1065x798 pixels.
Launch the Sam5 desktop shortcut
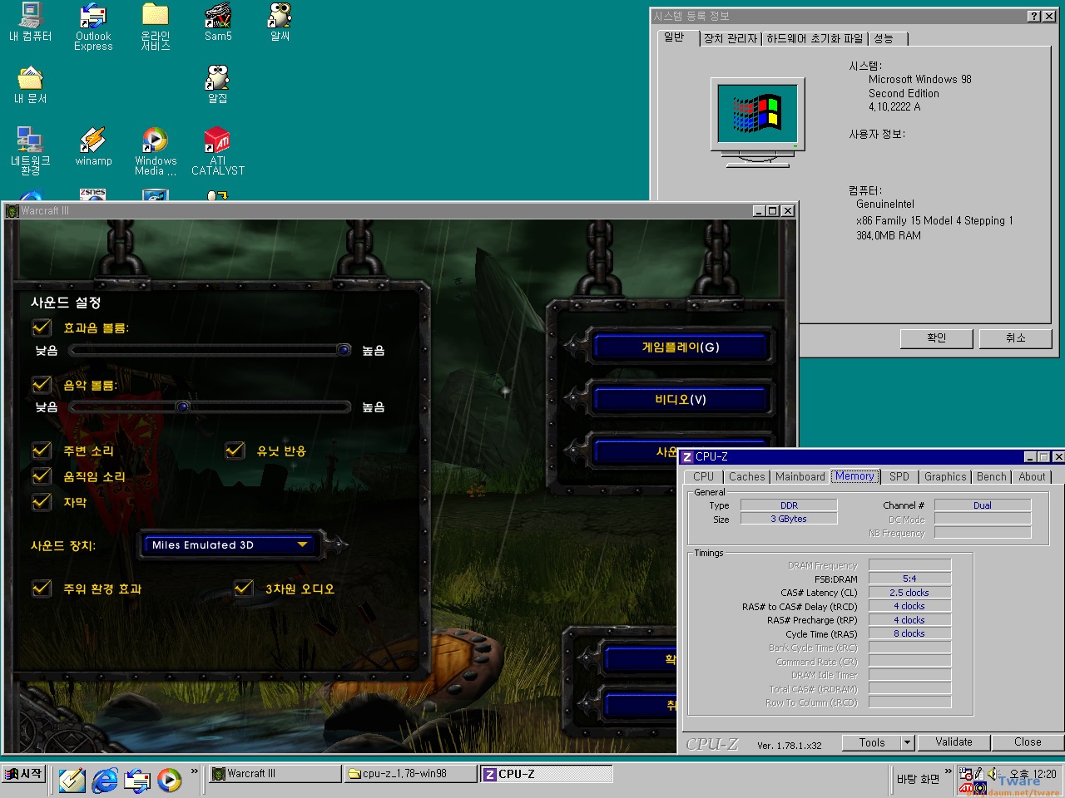[218, 22]
